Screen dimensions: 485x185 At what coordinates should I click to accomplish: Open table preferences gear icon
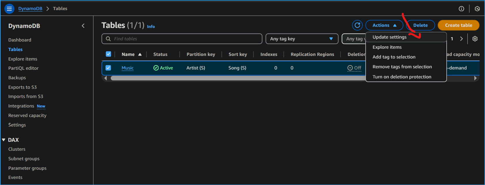pyautogui.click(x=475, y=39)
